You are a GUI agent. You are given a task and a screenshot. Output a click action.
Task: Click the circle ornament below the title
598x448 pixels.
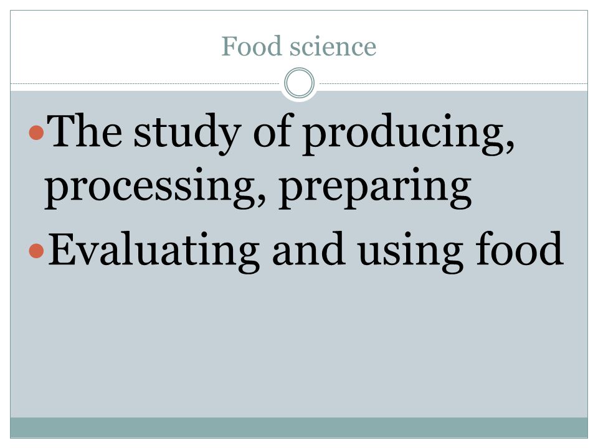tap(300, 83)
